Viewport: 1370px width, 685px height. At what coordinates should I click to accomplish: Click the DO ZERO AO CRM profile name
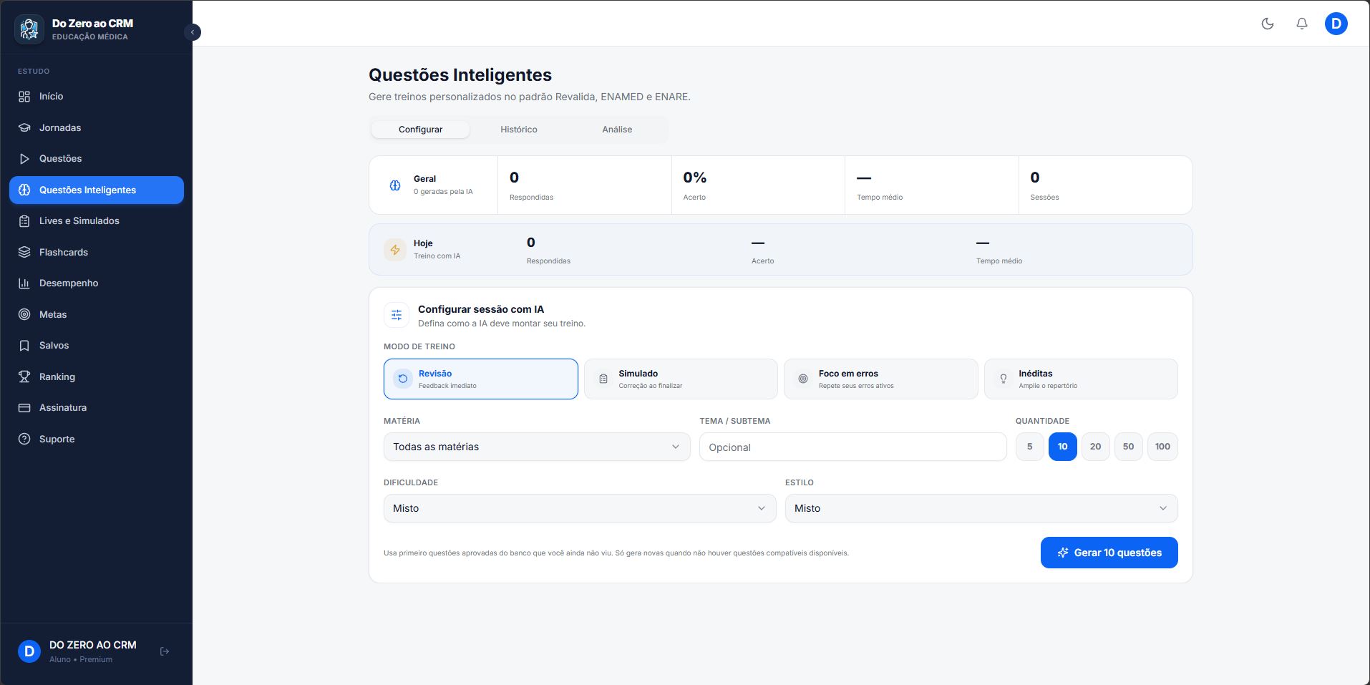tap(93, 645)
